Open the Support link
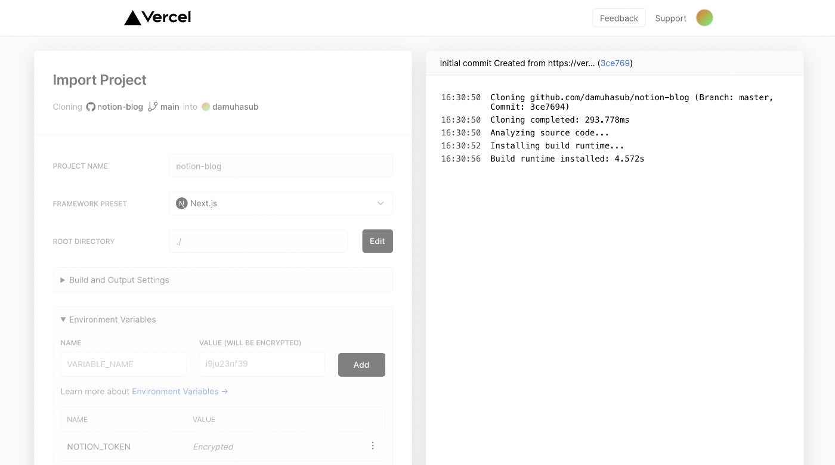The height and width of the screenshot is (465, 835). click(670, 18)
